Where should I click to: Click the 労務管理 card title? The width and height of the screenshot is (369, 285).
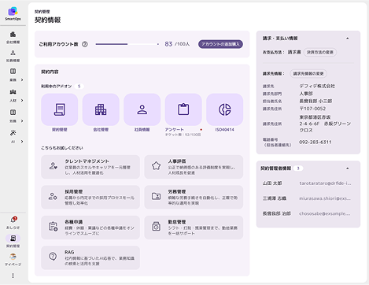pos(177,191)
